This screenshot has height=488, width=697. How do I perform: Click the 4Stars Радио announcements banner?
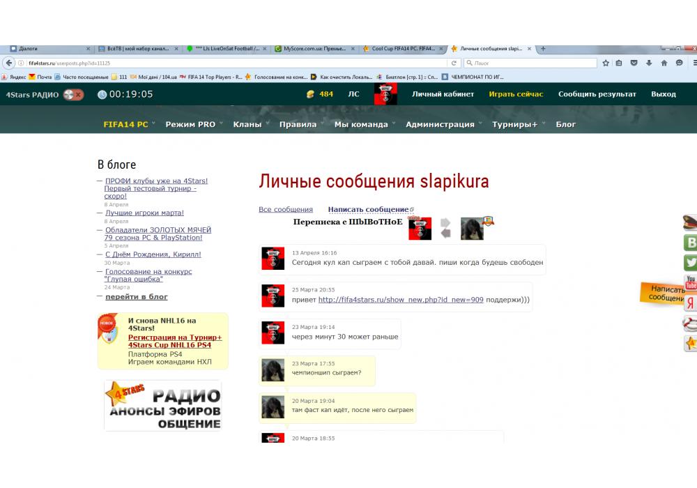click(163, 405)
